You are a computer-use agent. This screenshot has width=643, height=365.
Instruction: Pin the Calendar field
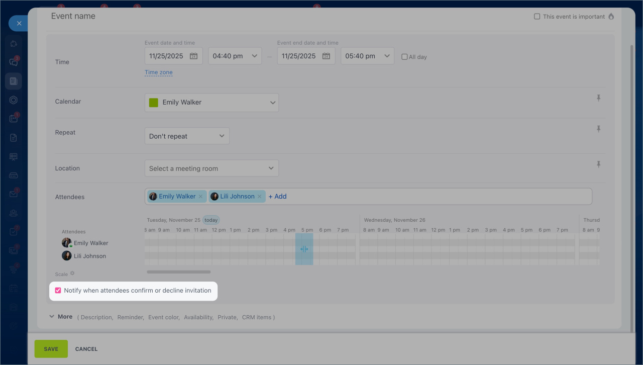(x=598, y=98)
